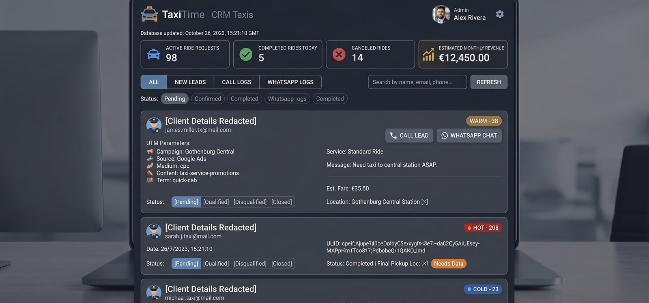Focus the search by name, email, phone field
This screenshot has height=303, width=649.
(x=417, y=82)
